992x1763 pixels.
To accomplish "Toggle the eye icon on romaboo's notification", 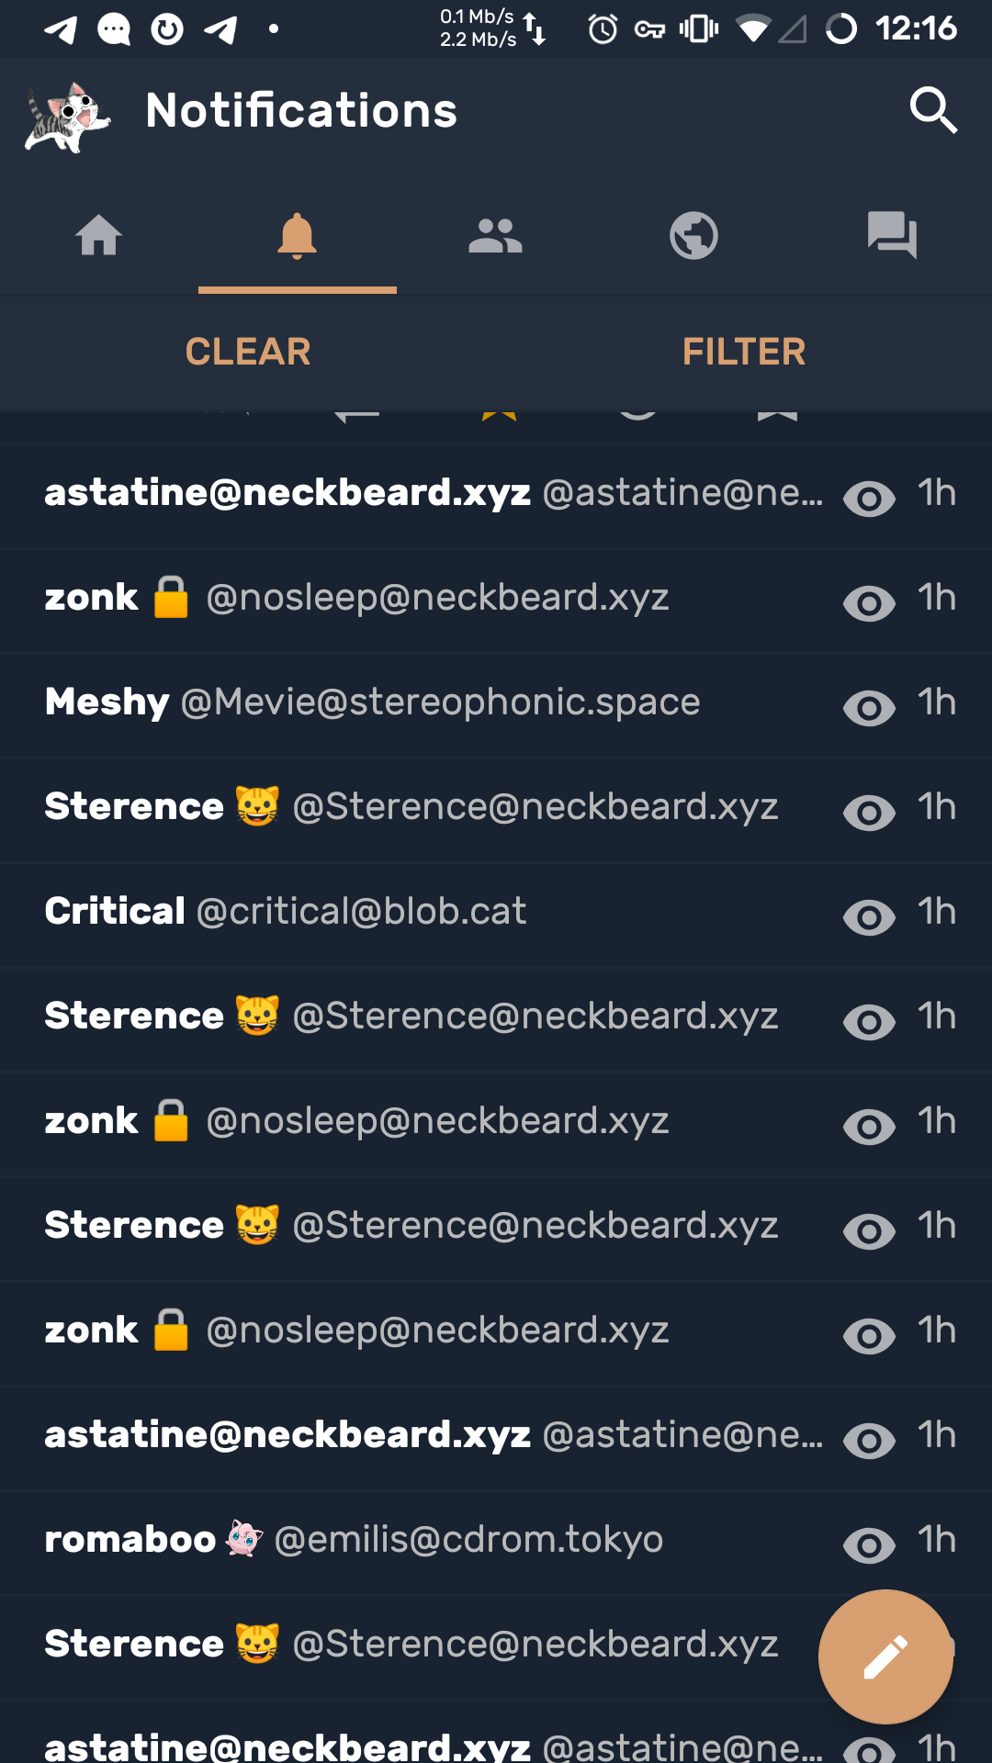I will click(x=869, y=1545).
